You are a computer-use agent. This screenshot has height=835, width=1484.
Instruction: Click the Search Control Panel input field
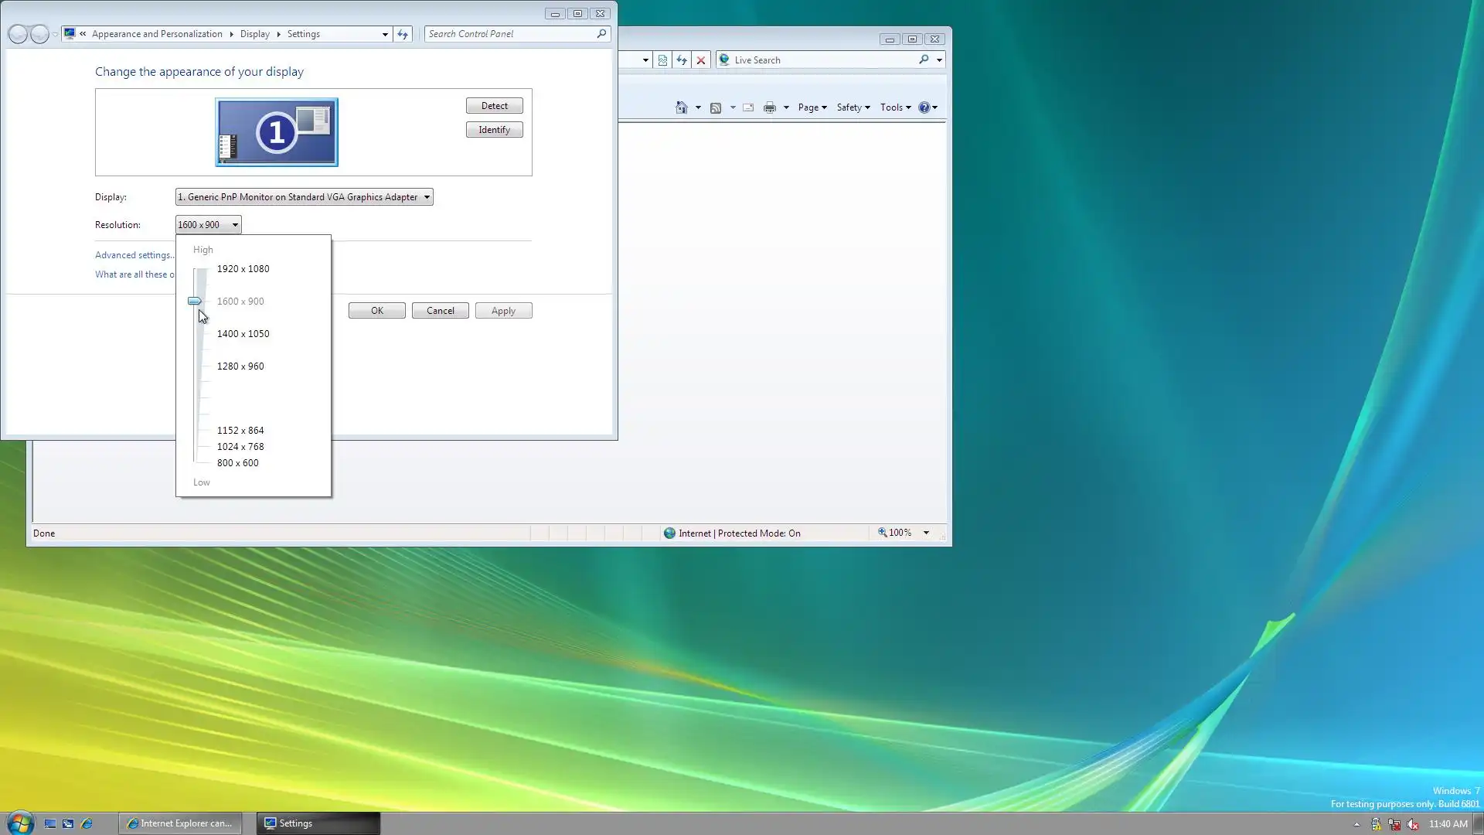[x=510, y=34]
